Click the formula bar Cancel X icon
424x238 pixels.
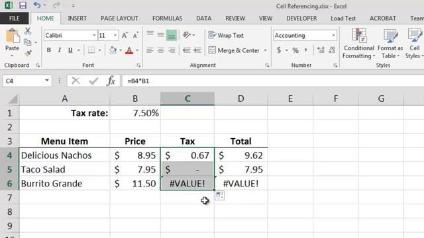76,81
